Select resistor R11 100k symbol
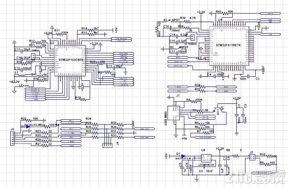Viewport: 288px width, 187px height. coord(59,34)
